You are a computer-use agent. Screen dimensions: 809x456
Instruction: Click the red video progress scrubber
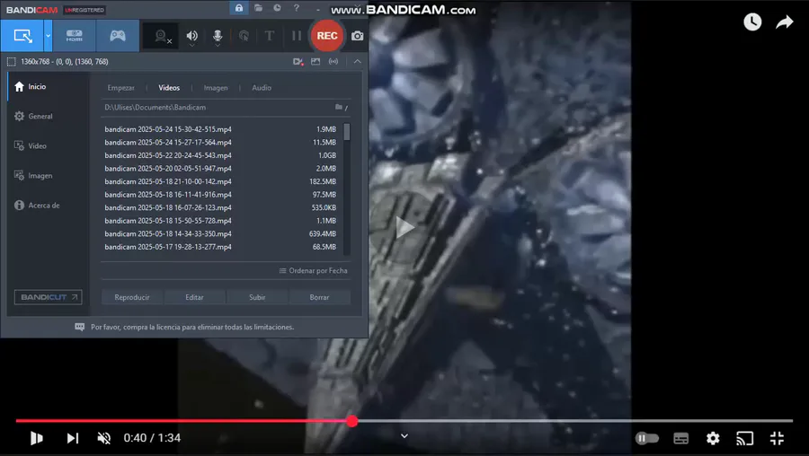[x=352, y=422]
